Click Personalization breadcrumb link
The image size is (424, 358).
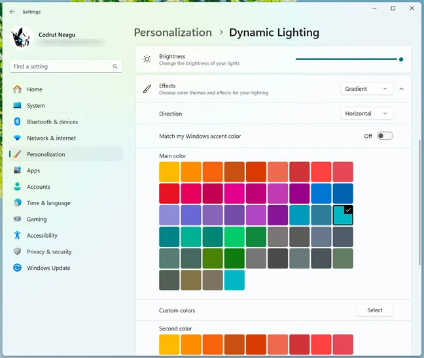[173, 33]
